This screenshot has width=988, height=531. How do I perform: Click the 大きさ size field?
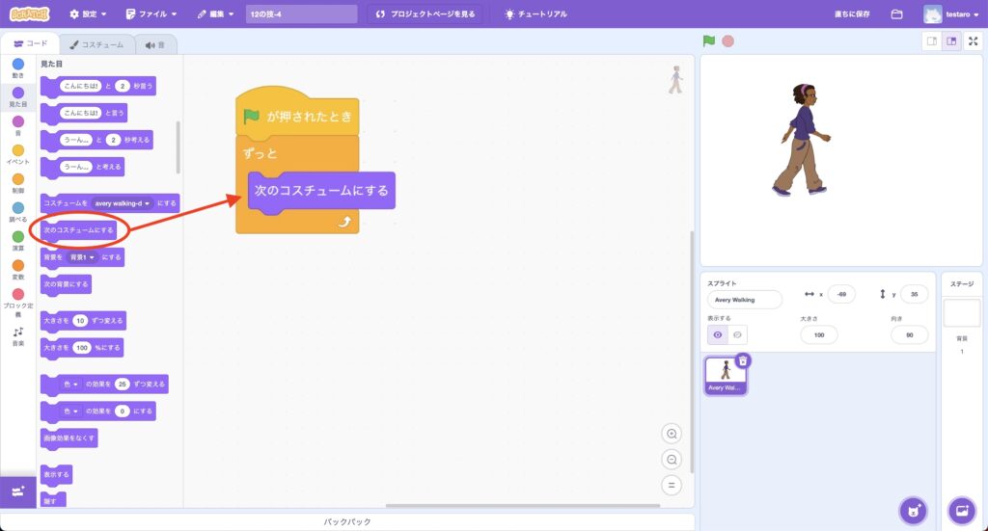818,334
